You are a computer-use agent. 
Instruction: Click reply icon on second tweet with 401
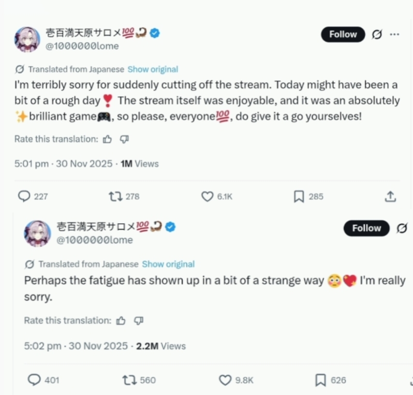point(34,380)
